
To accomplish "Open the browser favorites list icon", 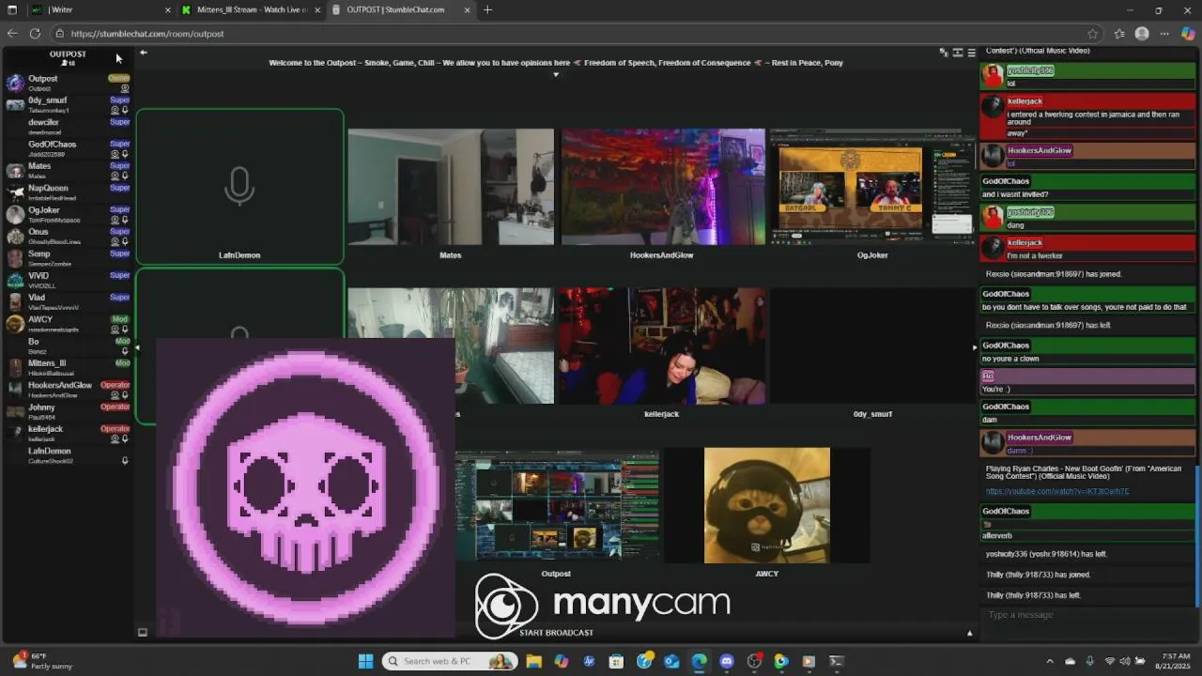I will pos(1119,34).
